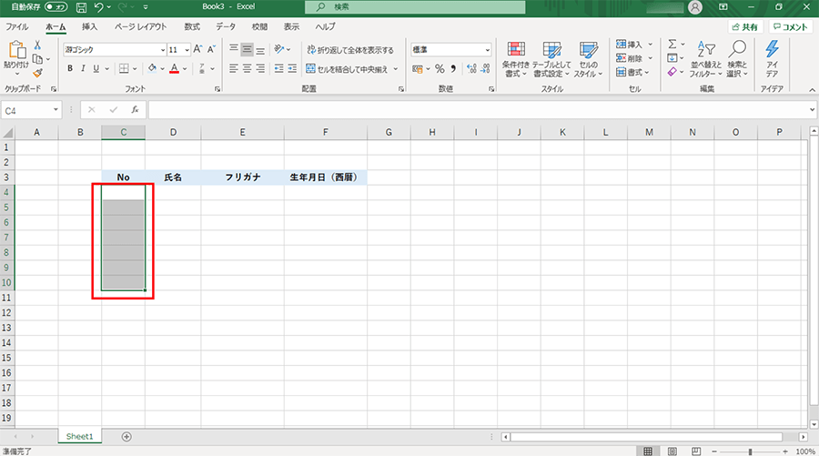Click the Clear eraser icon
This screenshot has width=819, height=456.
[x=672, y=72]
